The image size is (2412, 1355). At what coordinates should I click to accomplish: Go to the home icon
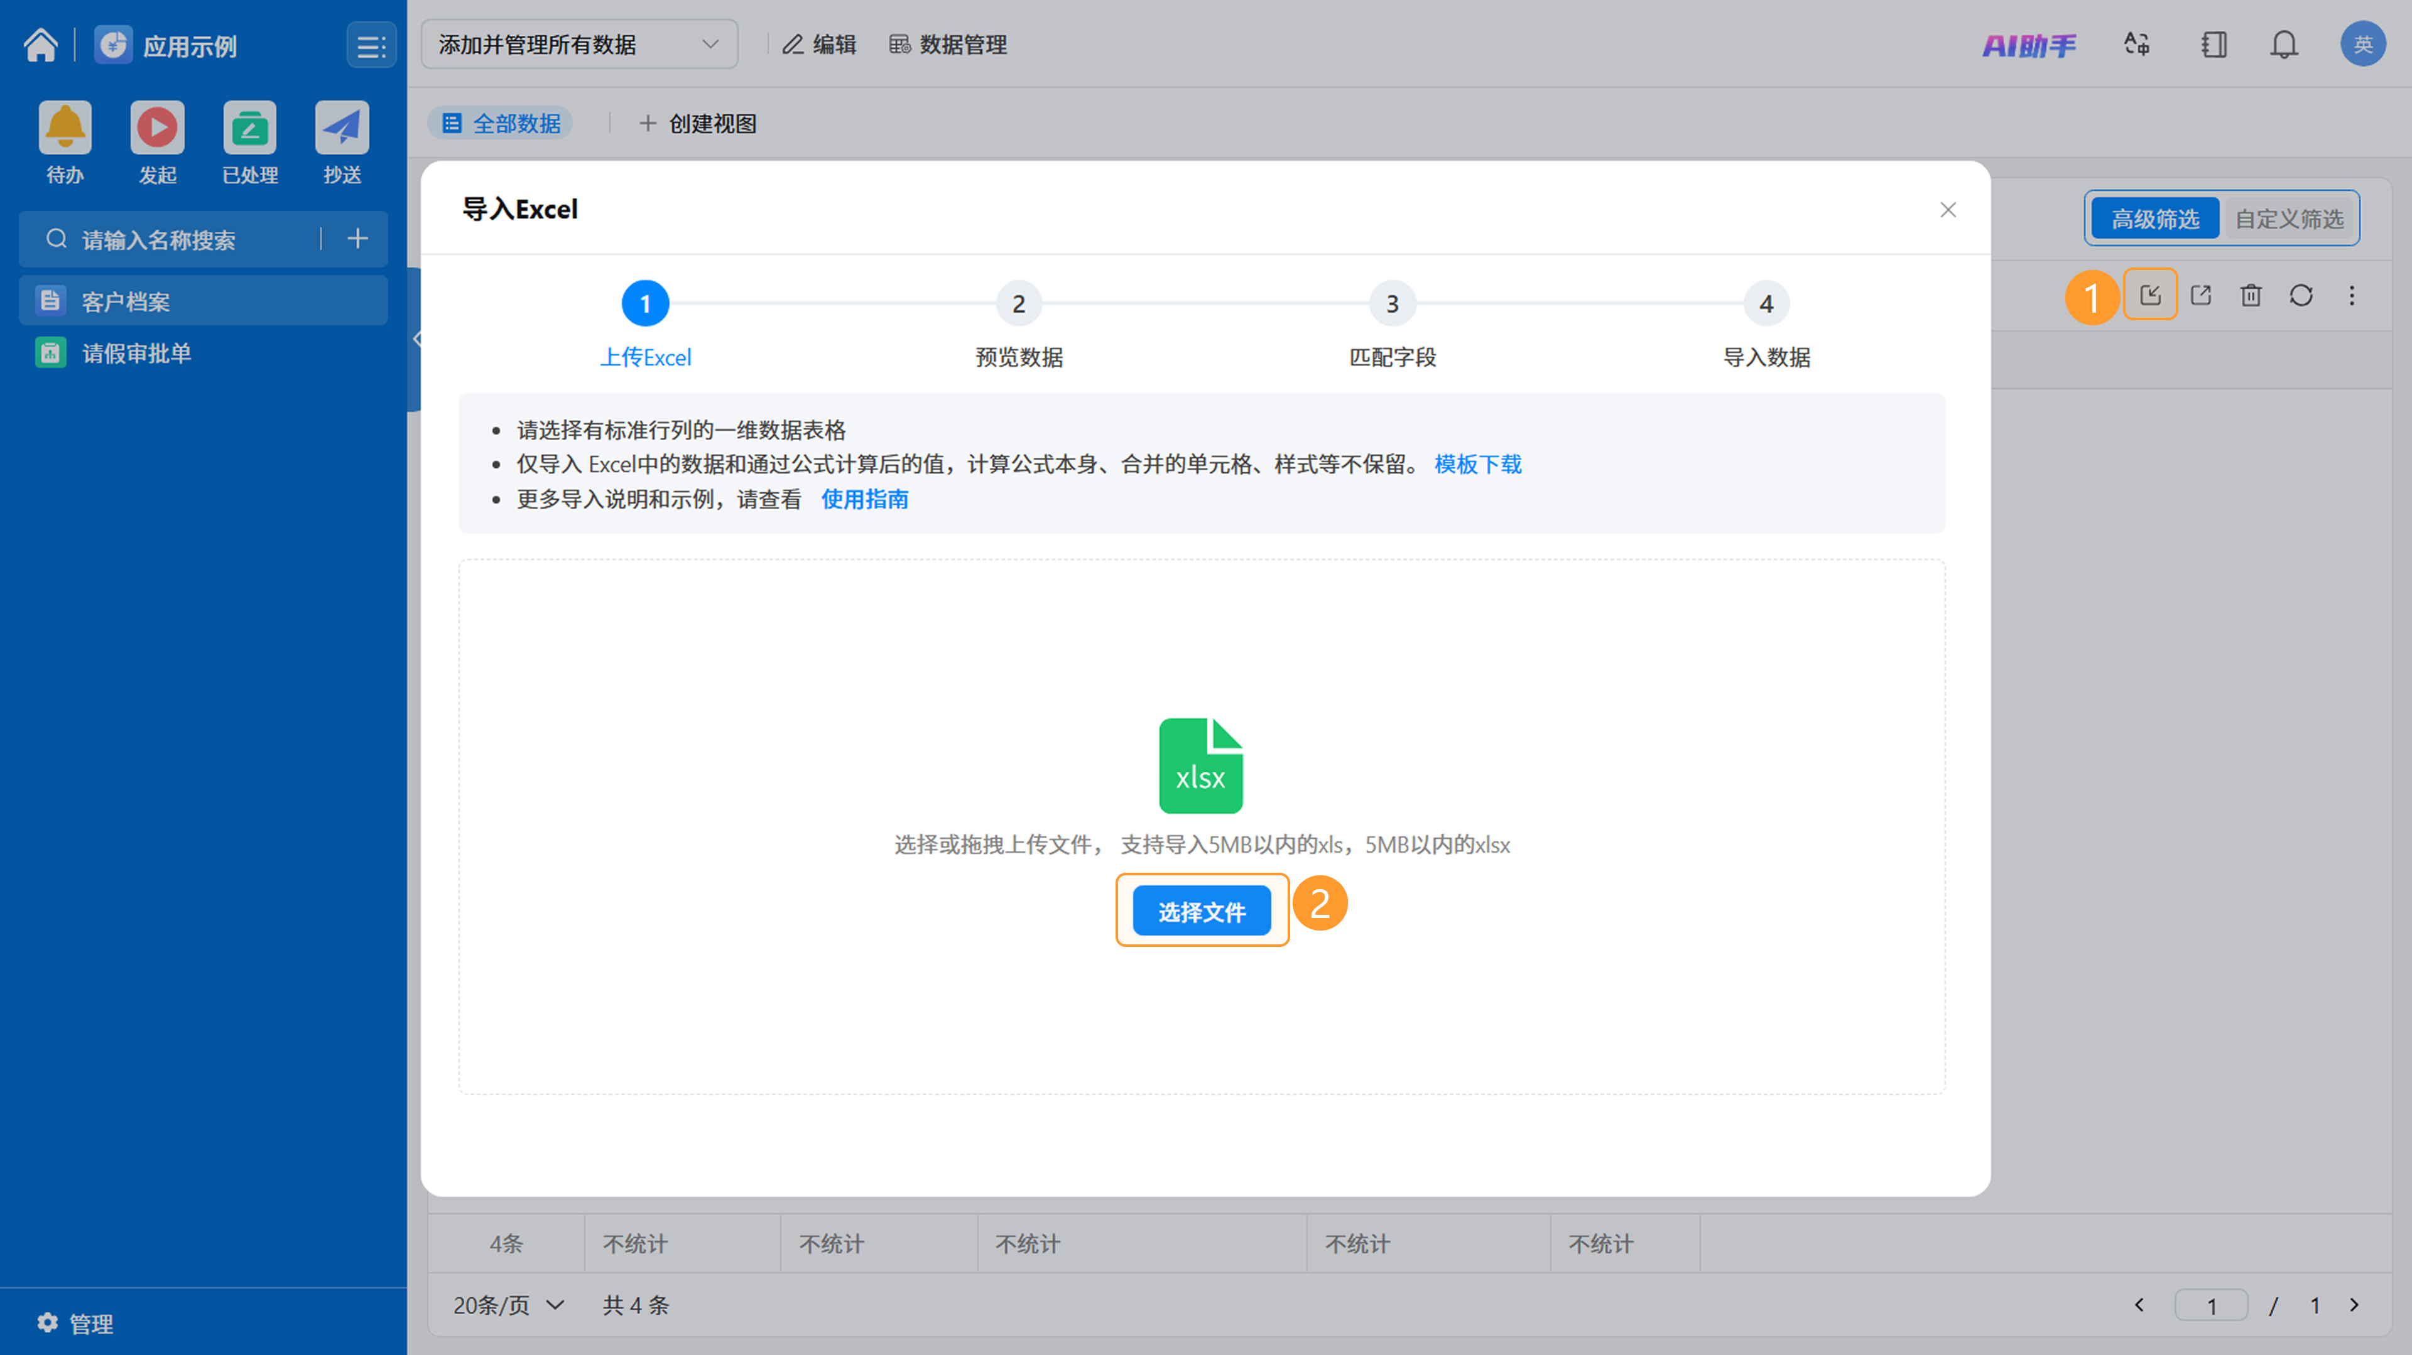(40, 44)
